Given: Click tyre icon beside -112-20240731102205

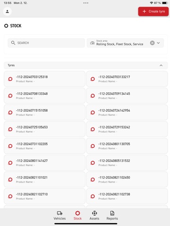Looking at the screenshot, I should [10, 146].
